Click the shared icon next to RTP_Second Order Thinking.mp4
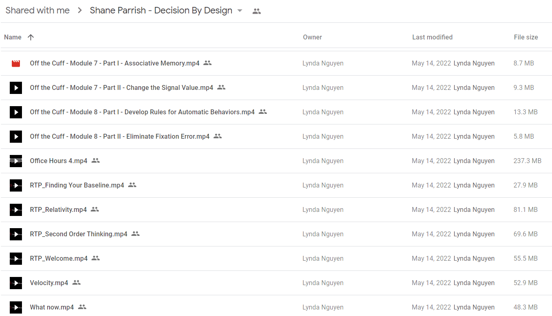The width and height of the screenshot is (552, 316). [135, 234]
